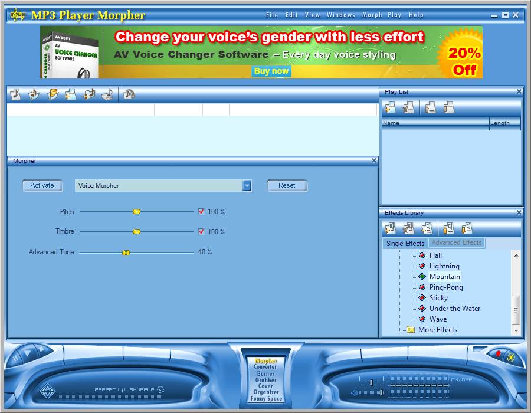Select the Ping-Pong effect
This screenshot has height=413, width=531.
coord(446,287)
